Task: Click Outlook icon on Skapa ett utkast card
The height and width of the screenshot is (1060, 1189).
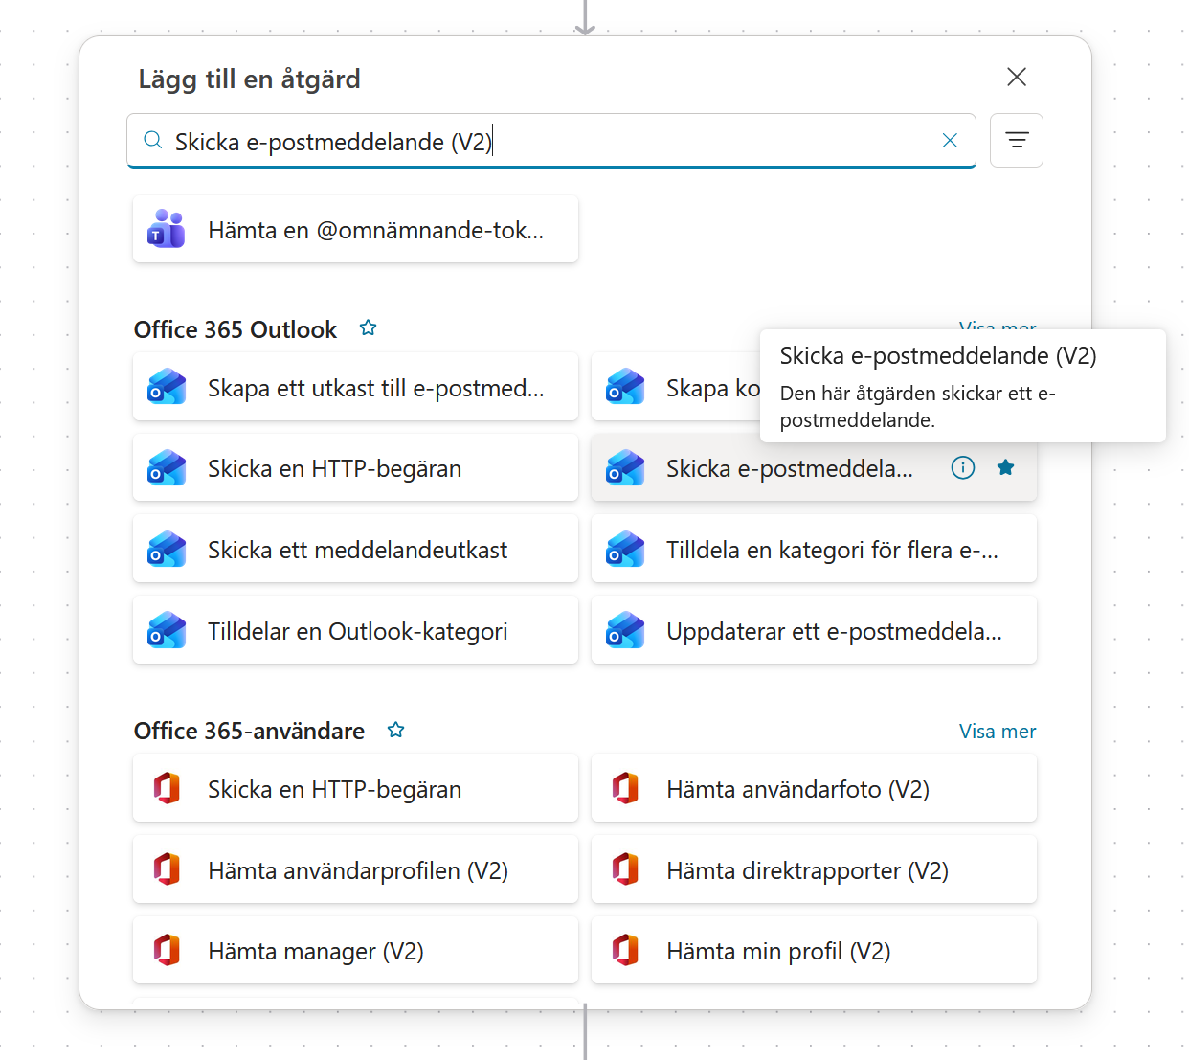Action: [167, 387]
